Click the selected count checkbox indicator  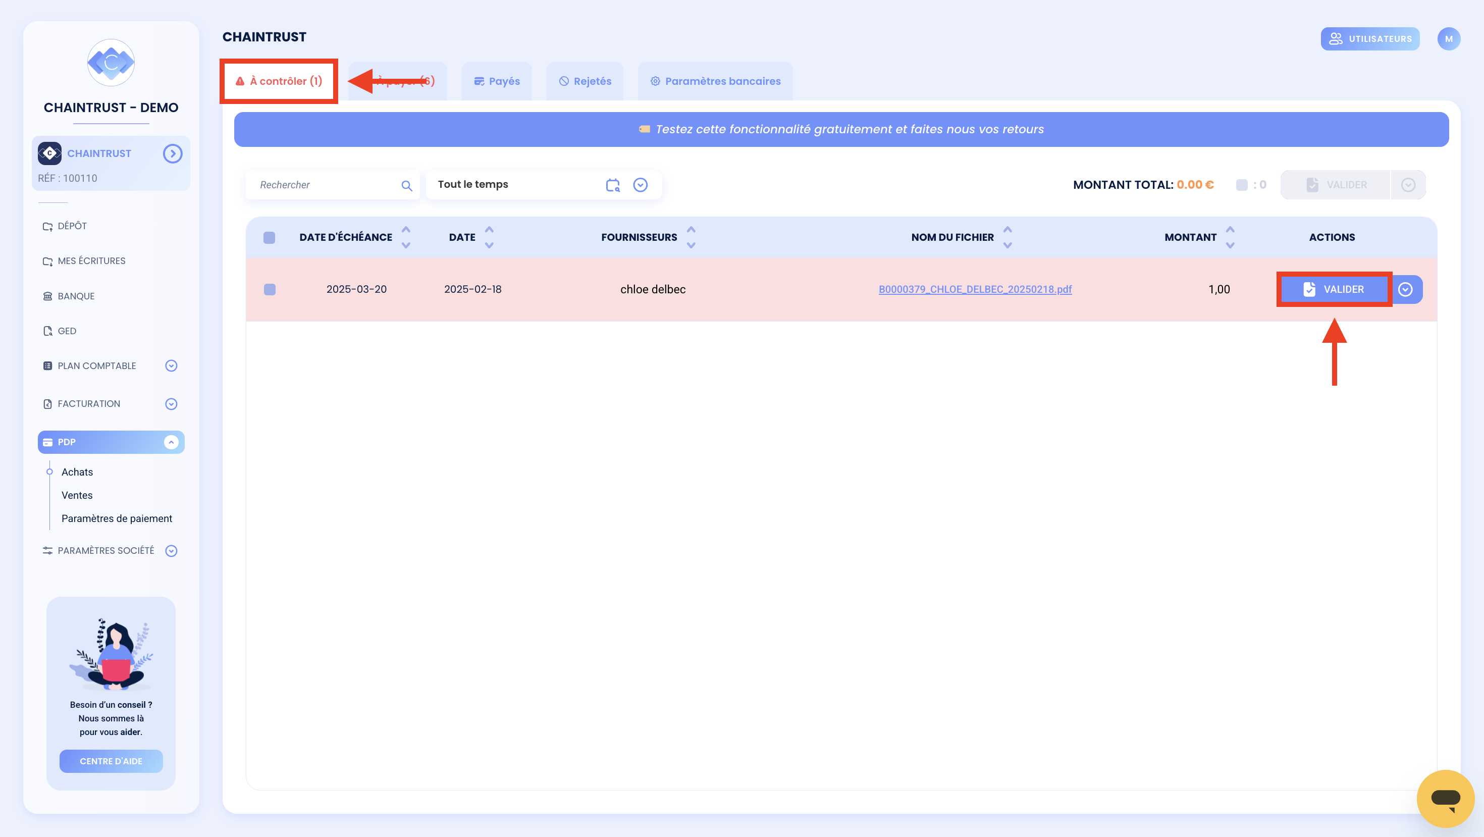[x=1242, y=185]
